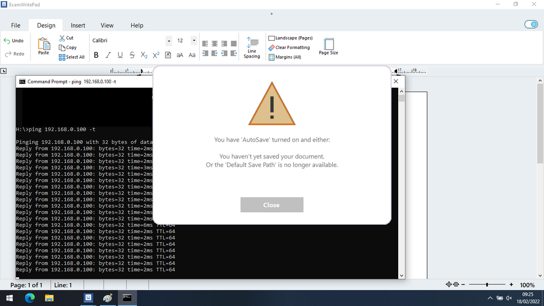Click the small caps 'aA' icon
The width and height of the screenshot is (544, 306).
(180, 55)
